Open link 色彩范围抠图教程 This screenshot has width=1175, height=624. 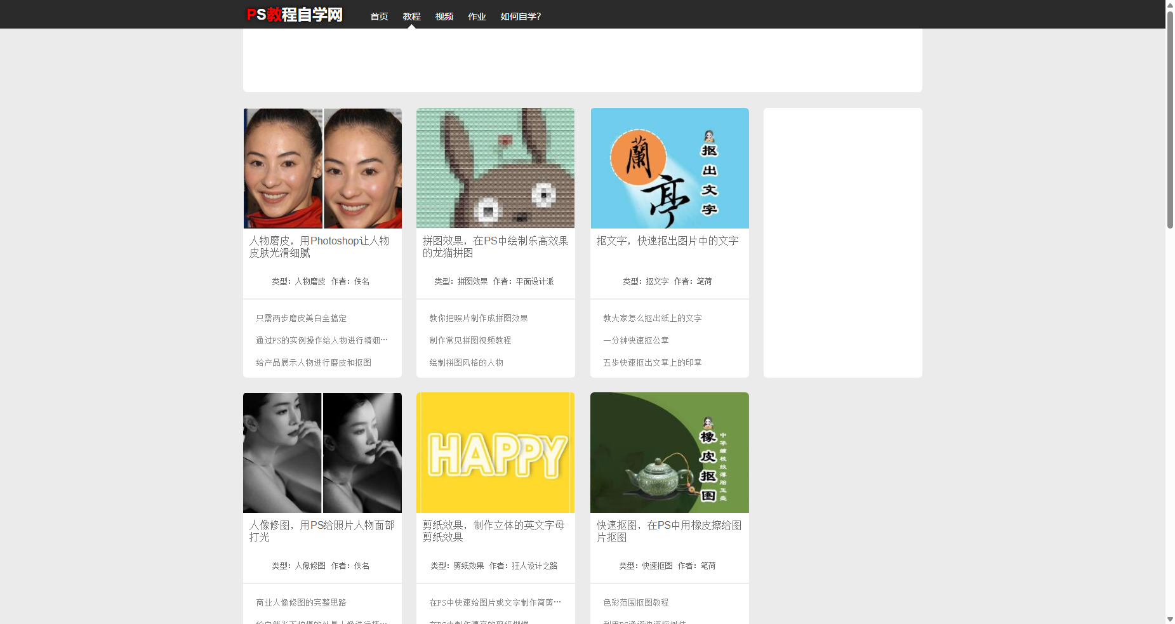[636, 602]
